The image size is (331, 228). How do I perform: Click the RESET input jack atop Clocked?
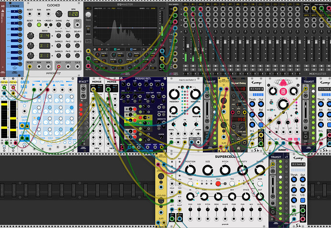point(30,14)
